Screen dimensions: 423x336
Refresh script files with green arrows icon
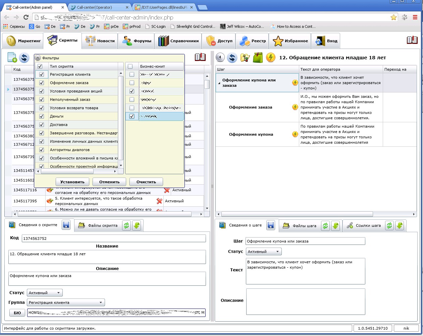coord(126,225)
